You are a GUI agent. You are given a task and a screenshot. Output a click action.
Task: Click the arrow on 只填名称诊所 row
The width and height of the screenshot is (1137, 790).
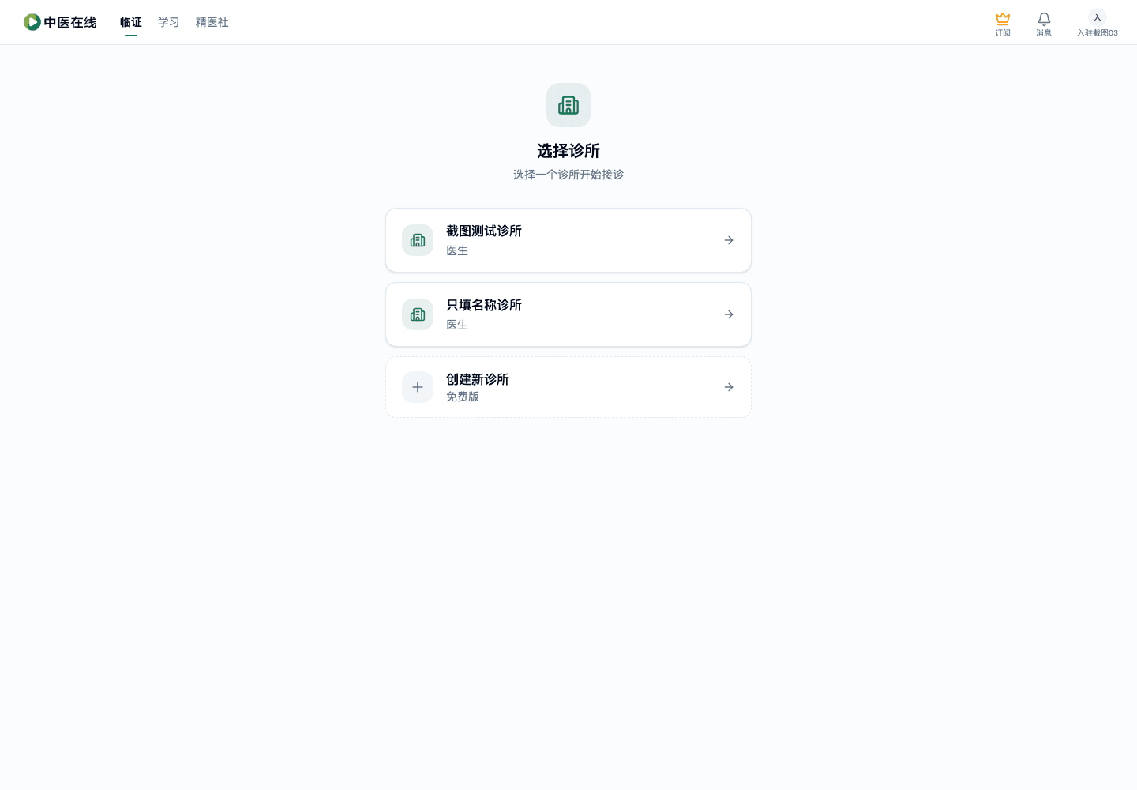(x=729, y=314)
